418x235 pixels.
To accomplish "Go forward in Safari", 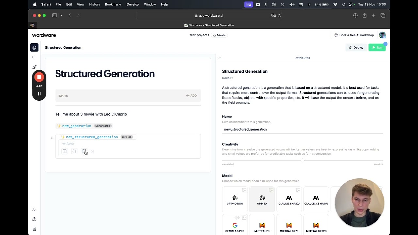I will click(78, 15).
